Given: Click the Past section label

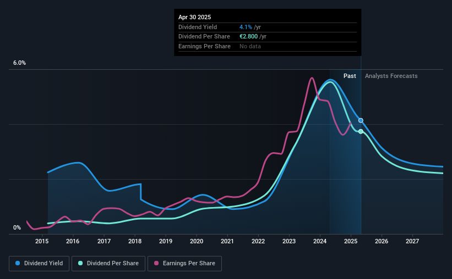Looking at the screenshot, I should [x=350, y=76].
